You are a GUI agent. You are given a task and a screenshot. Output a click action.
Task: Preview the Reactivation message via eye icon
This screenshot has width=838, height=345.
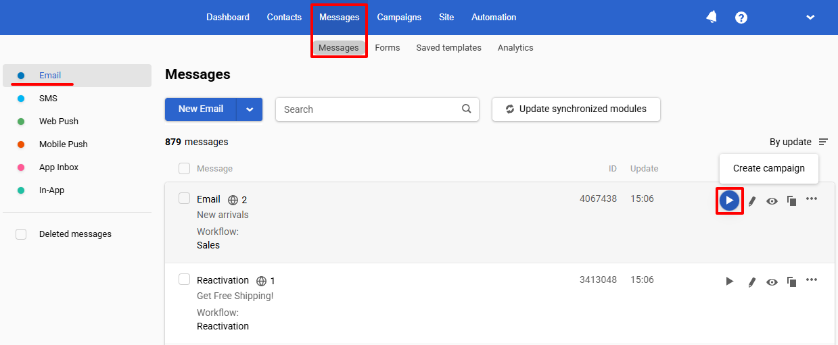(x=772, y=282)
